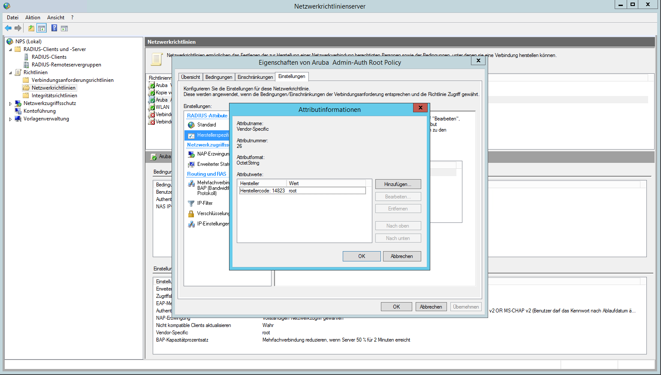Click the forward arrow toolbar icon
Image resolution: width=661 pixels, height=375 pixels.
pyautogui.click(x=18, y=28)
